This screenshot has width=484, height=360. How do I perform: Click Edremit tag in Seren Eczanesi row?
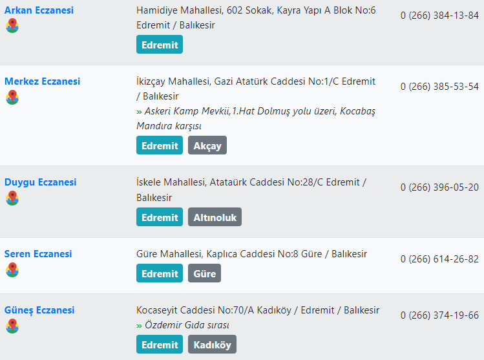click(160, 273)
